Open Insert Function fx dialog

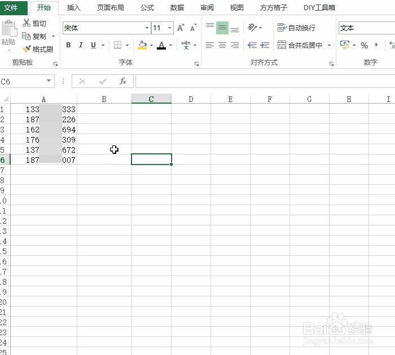click(x=123, y=81)
